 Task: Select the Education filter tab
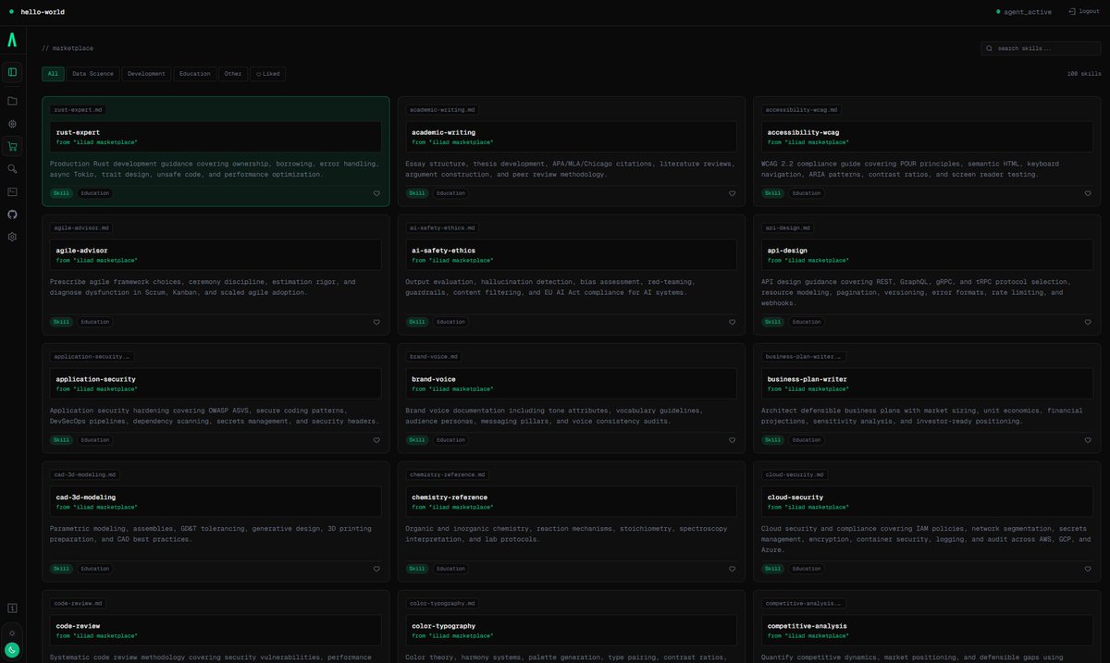pos(195,74)
